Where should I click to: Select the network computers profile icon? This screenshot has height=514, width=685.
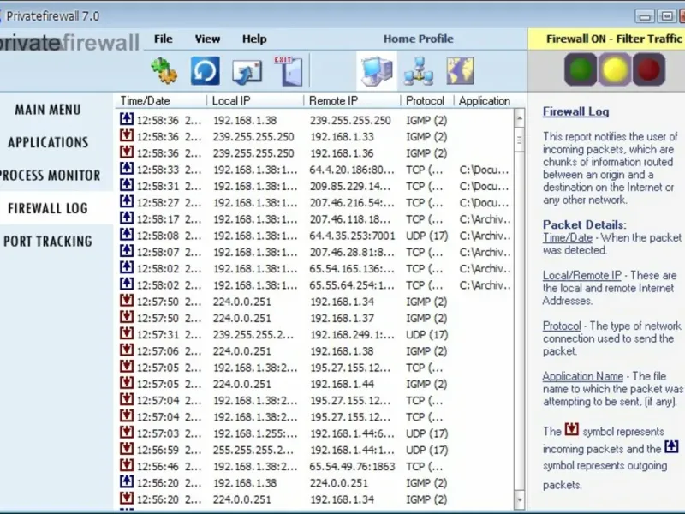pyautogui.click(x=419, y=71)
